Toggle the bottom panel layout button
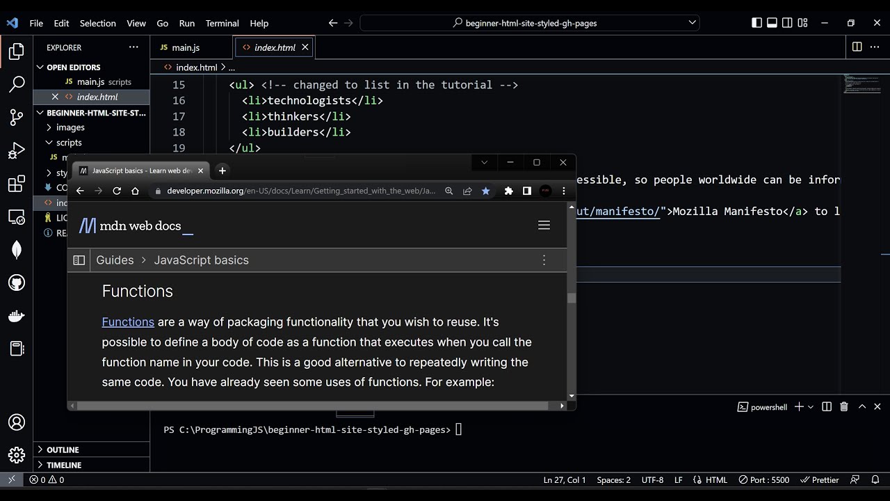 [x=772, y=23]
